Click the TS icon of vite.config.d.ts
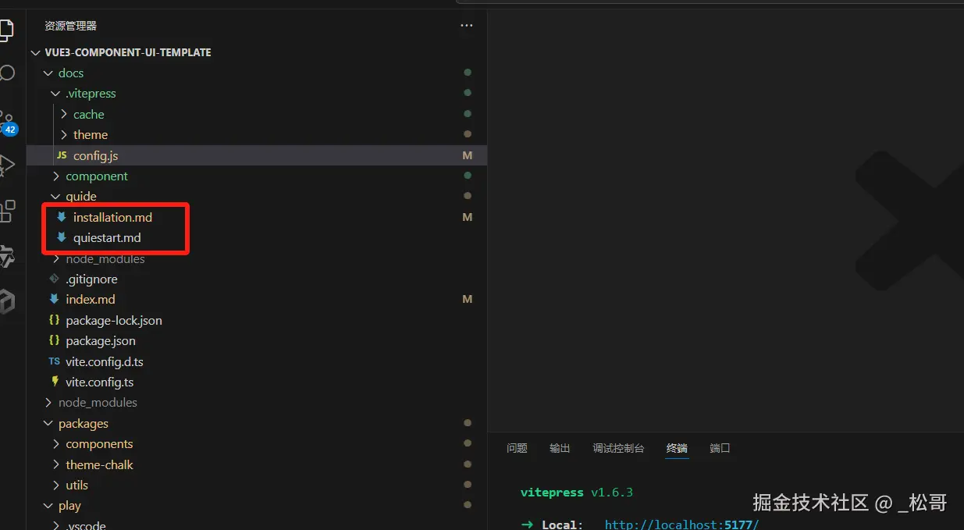This screenshot has width=964, height=530. (x=54, y=361)
